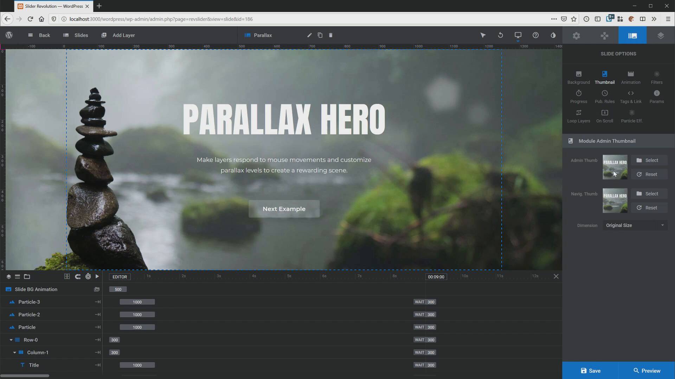Click the help question mark icon in toolbar

click(x=535, y=35)
